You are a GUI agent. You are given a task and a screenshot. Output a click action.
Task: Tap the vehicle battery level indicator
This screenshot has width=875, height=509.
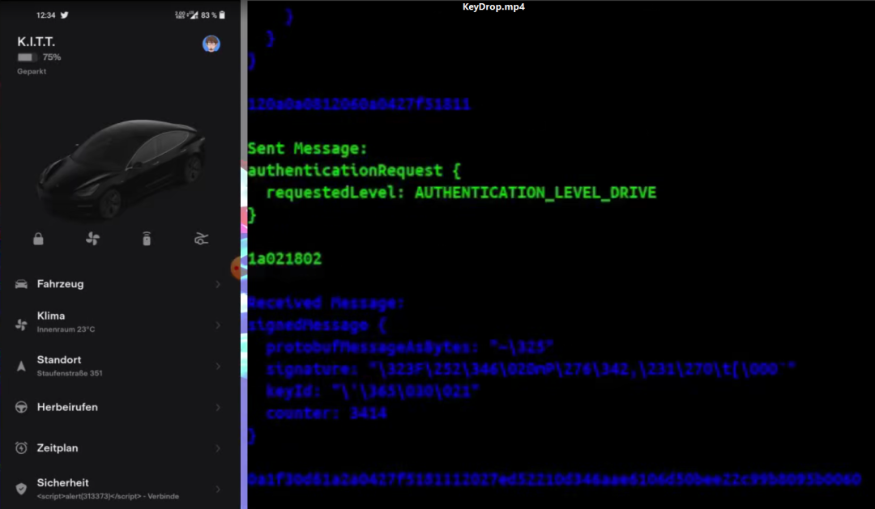click(27, 57)
